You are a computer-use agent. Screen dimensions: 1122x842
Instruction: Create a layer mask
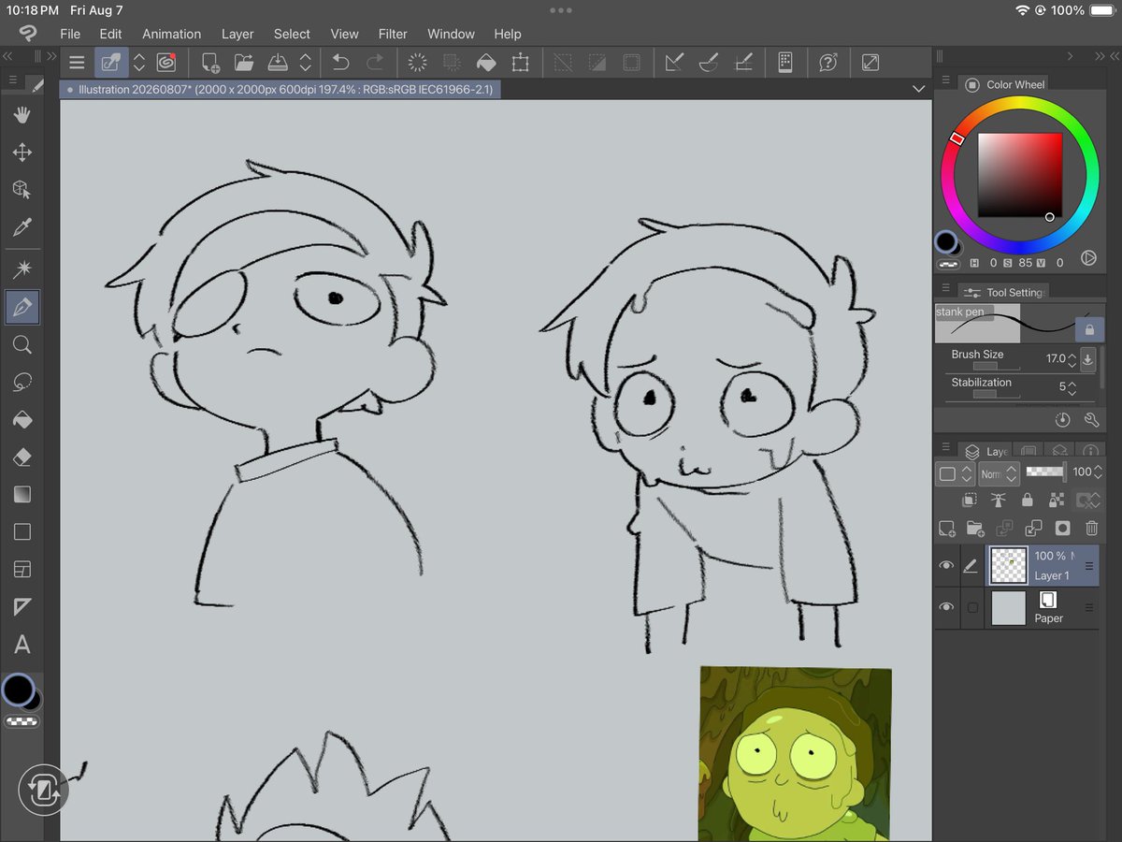pyautogui.click(x=1062, y=529)
